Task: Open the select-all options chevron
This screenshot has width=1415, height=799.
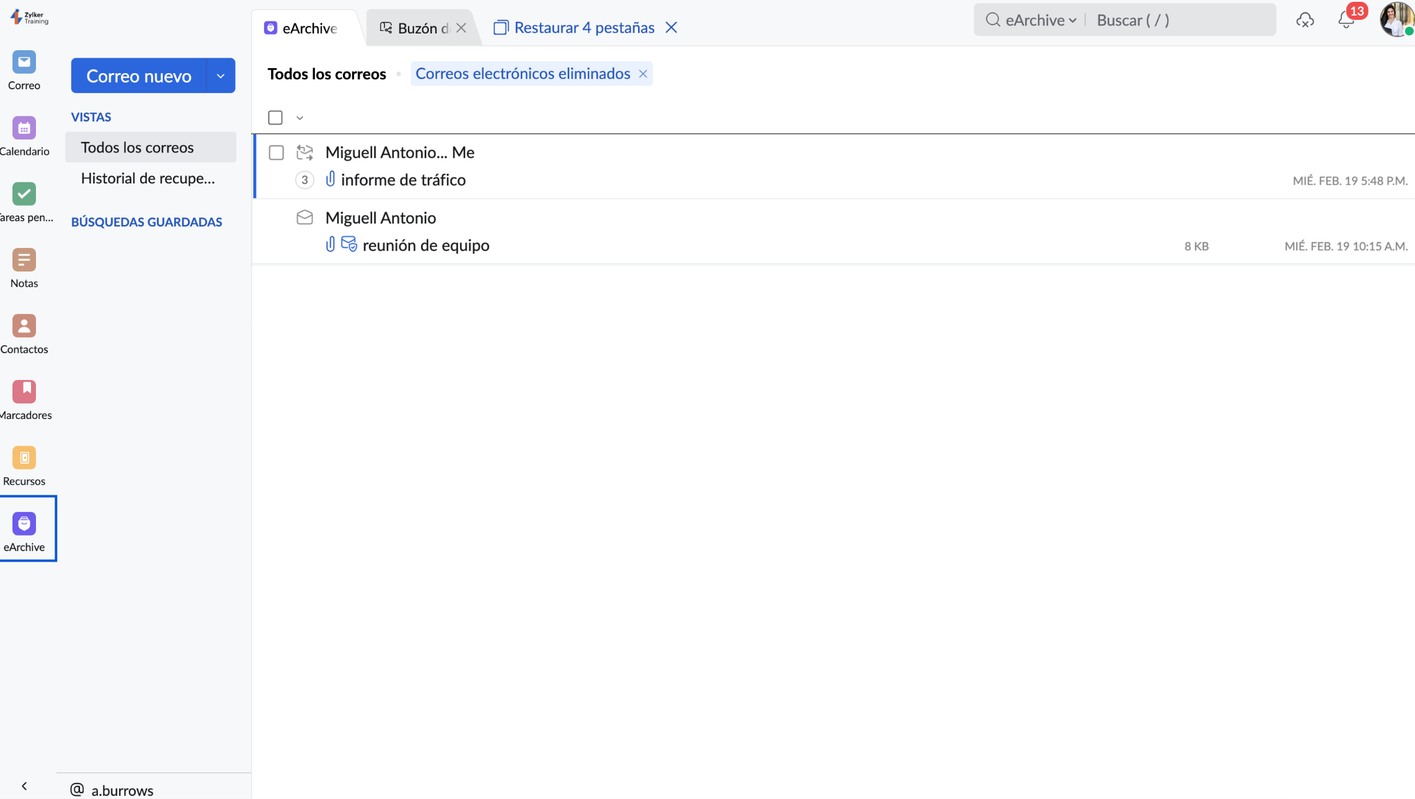Action: point(299,118)
